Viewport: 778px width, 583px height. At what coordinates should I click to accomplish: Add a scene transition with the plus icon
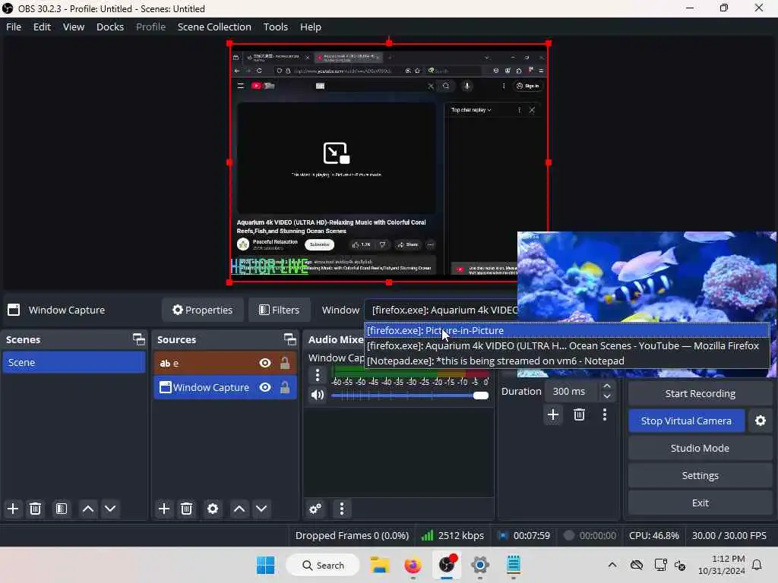553,414
